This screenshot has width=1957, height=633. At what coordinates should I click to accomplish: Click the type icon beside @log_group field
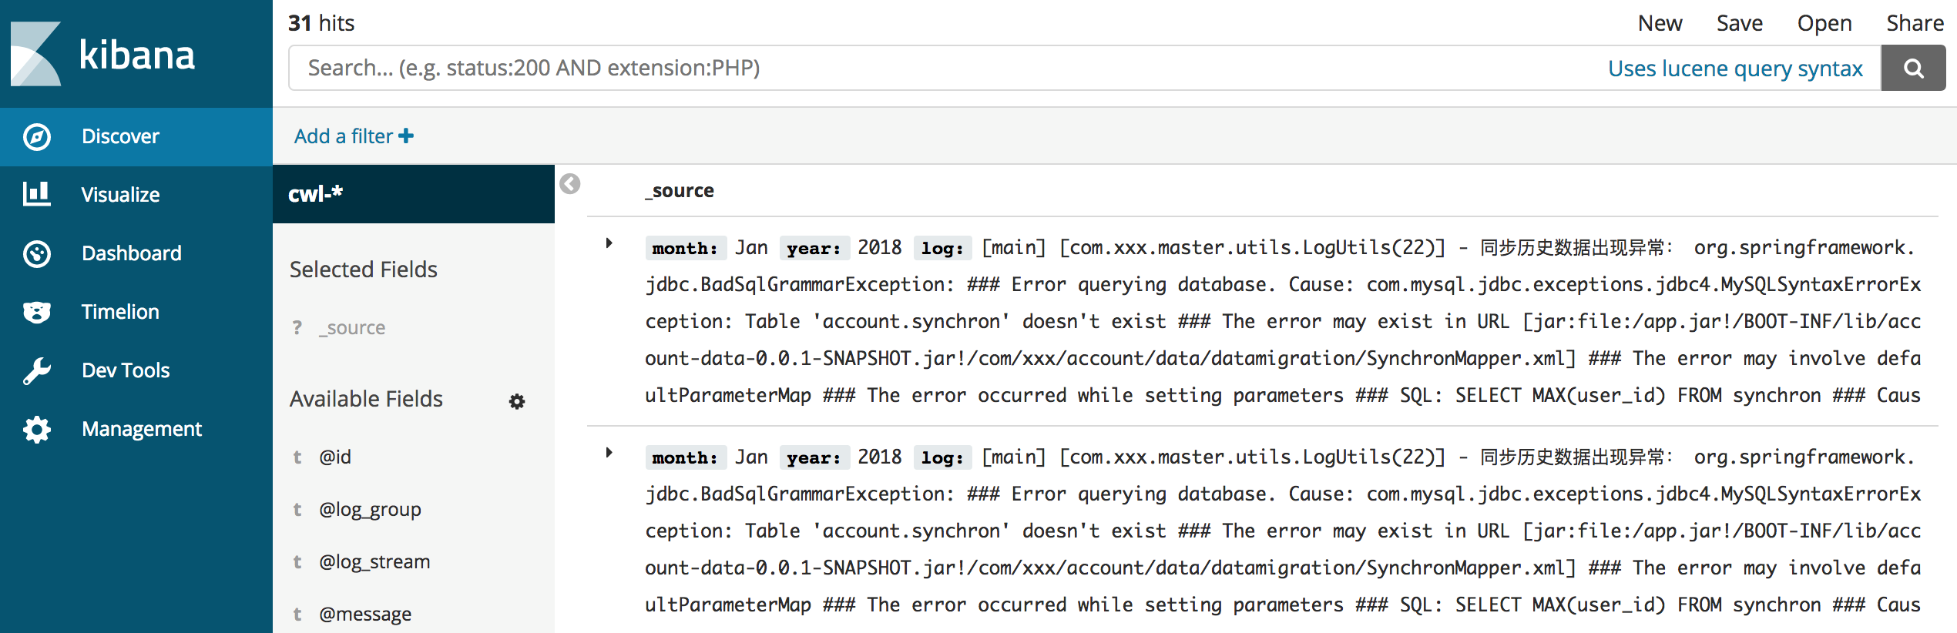click(297, 510)
